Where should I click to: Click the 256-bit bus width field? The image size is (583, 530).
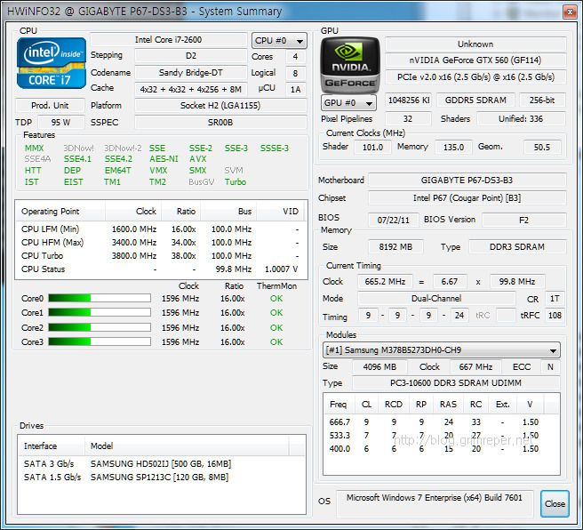tap(542, 100)
